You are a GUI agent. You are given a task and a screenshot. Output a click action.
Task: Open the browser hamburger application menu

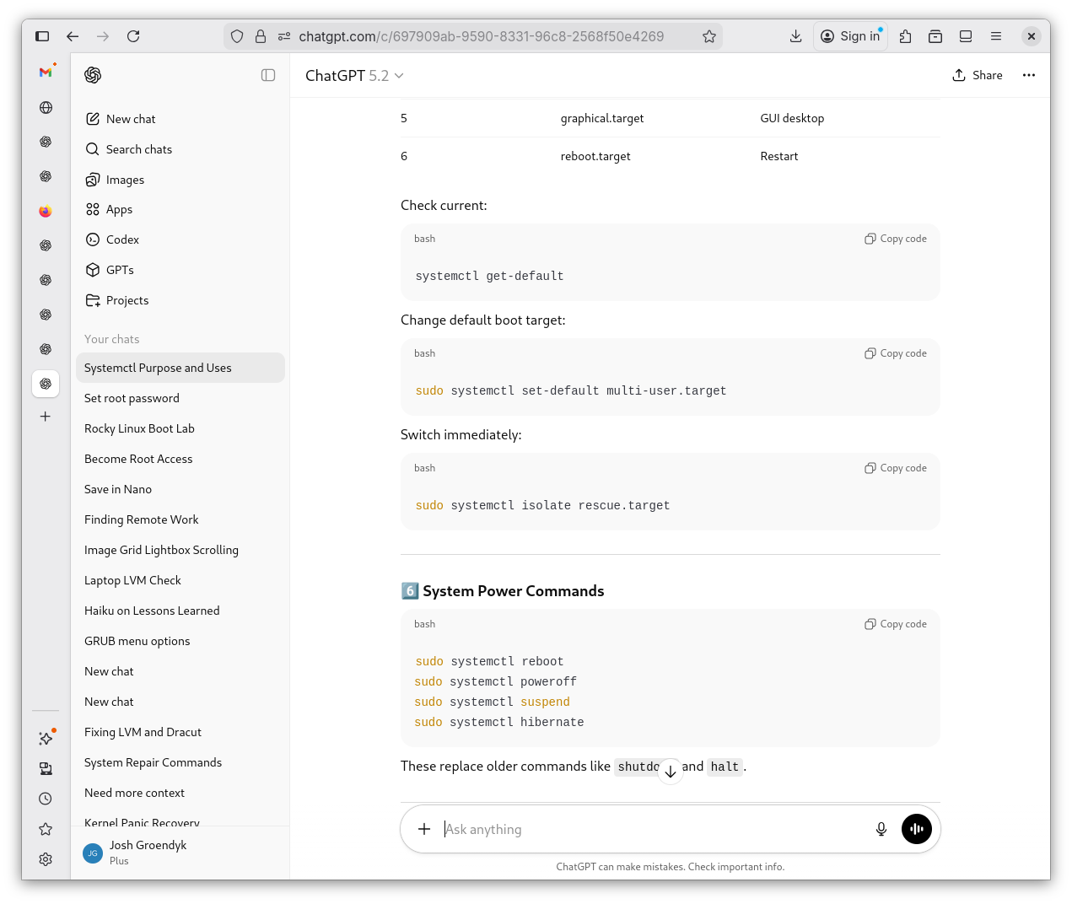996,36
